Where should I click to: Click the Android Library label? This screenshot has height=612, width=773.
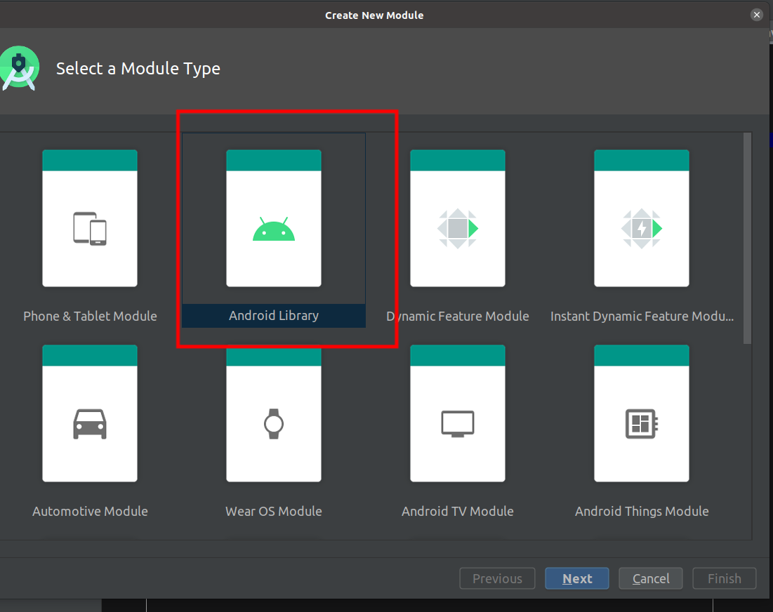click(274, 315)
